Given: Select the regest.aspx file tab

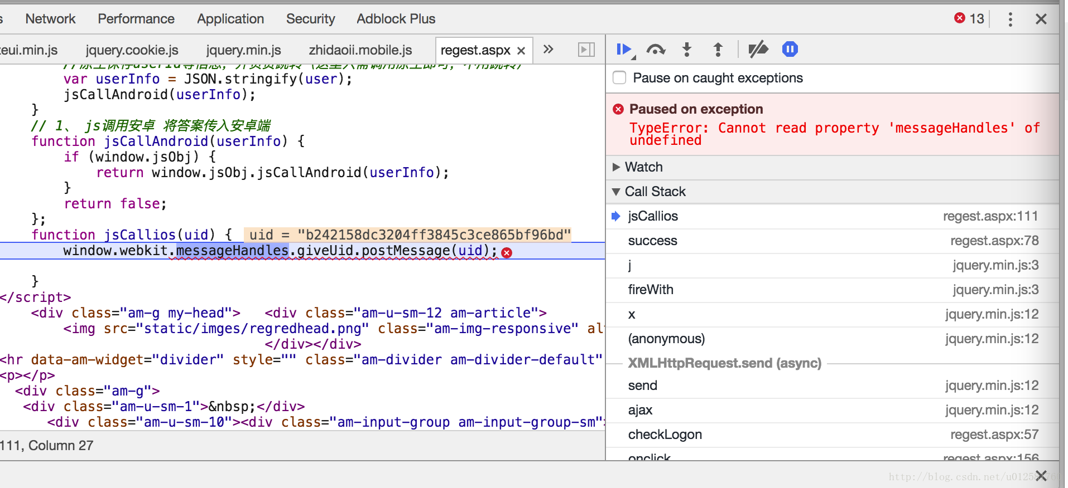Looking at the screenshot, I should coord(475,51).
